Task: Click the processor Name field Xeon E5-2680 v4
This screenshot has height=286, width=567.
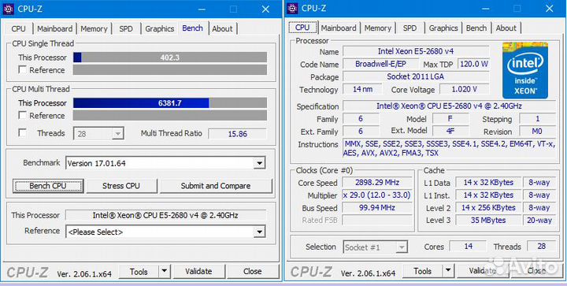Action: [416, 51]
